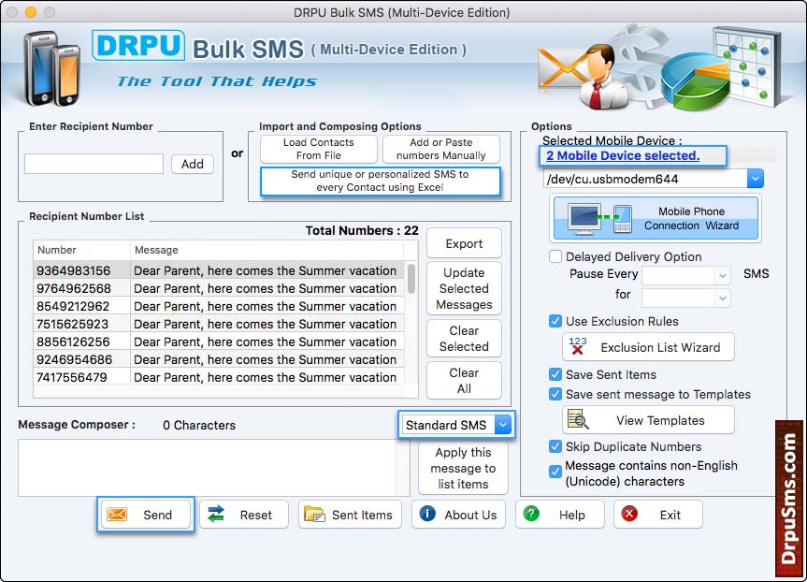Image resolution: width=807 pixels, height=582 pixels.
Task: Click Update Selected Messages button
Action: (464, 288)
